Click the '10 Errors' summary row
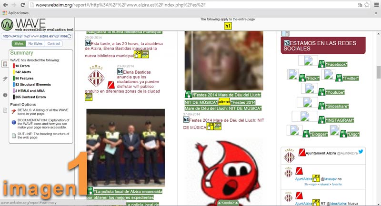 (x=21, y=66)
